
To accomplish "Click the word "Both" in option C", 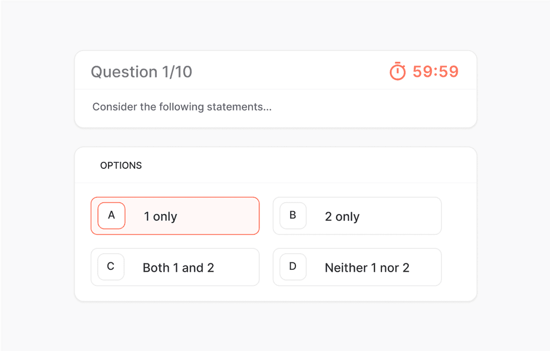I will (x=156, y=268).
